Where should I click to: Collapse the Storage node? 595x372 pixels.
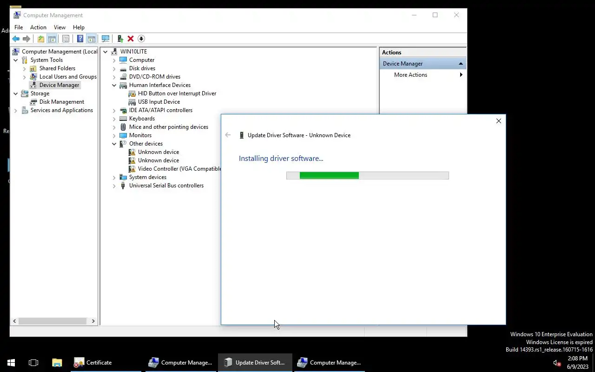click(16, 93)
